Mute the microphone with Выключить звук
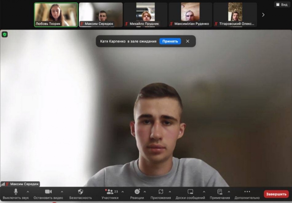 [x=16, y=194]
